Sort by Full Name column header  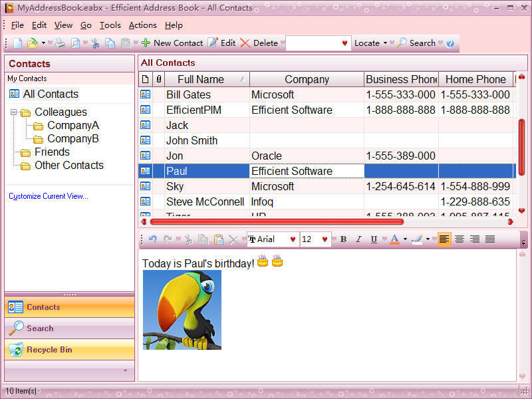[207, 79]
